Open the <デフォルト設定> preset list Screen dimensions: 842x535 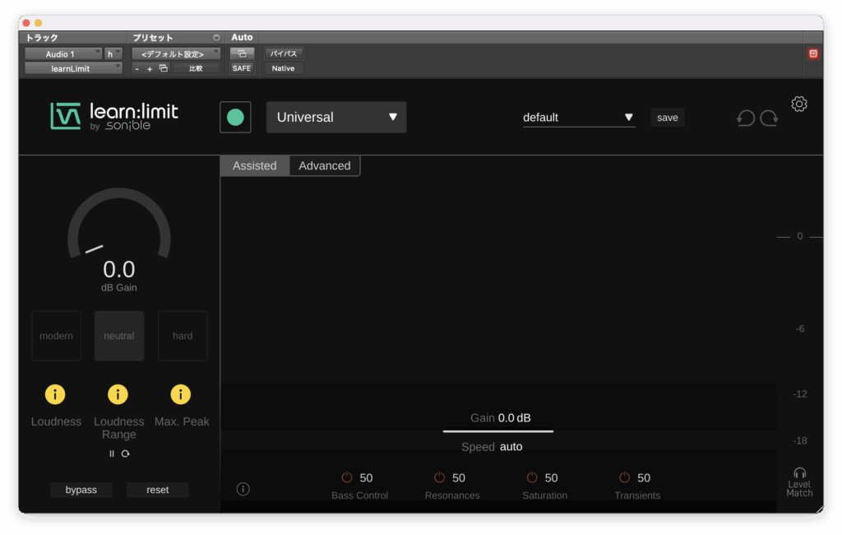[x=176, y=53]
